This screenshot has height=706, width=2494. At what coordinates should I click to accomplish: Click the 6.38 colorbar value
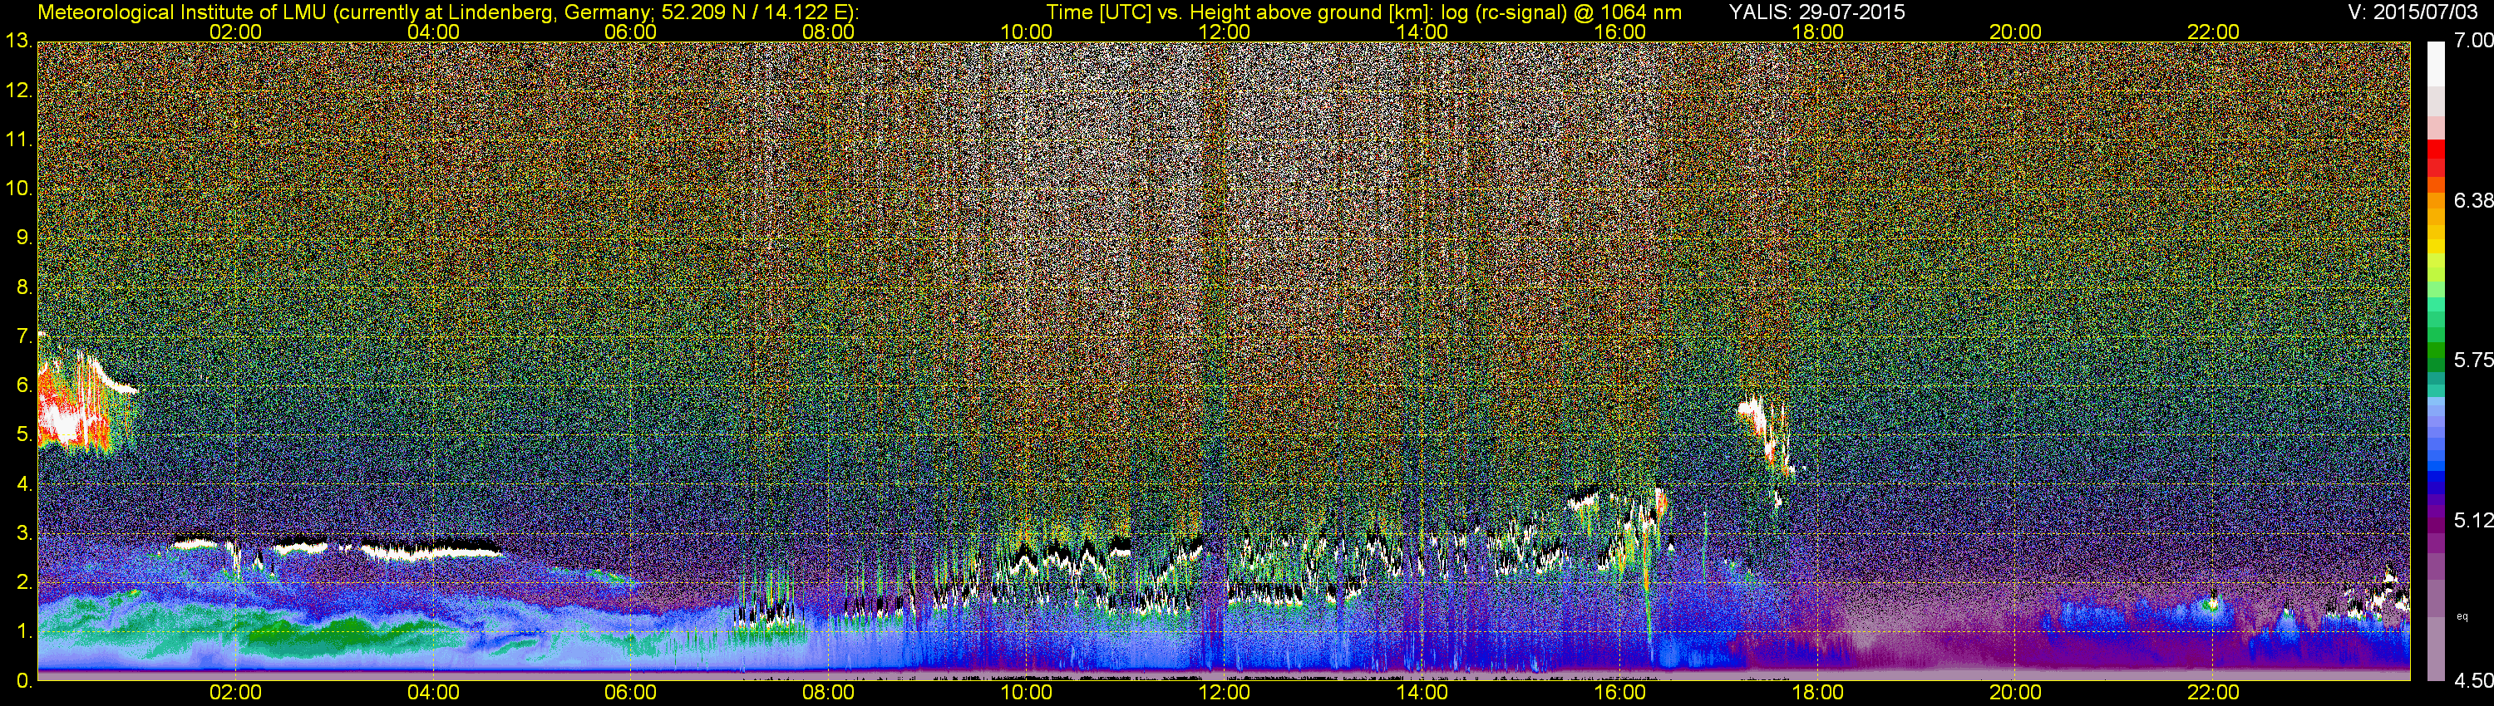coord(2472,200)
